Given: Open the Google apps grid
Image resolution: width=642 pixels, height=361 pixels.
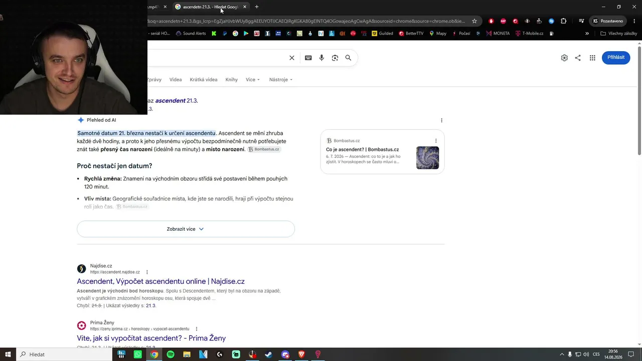Looking at the screenshot, I should click(x=592, y=58).
